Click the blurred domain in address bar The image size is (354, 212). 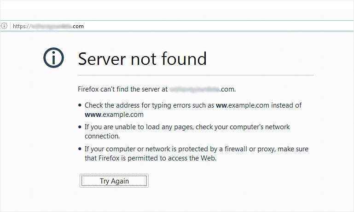[x=51, y=26]
